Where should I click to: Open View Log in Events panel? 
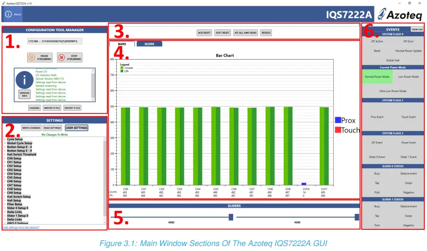(x=417, y=29)
